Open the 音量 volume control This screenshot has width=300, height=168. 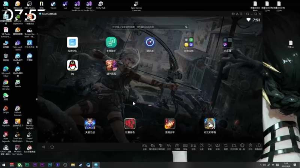coord(210,147)
